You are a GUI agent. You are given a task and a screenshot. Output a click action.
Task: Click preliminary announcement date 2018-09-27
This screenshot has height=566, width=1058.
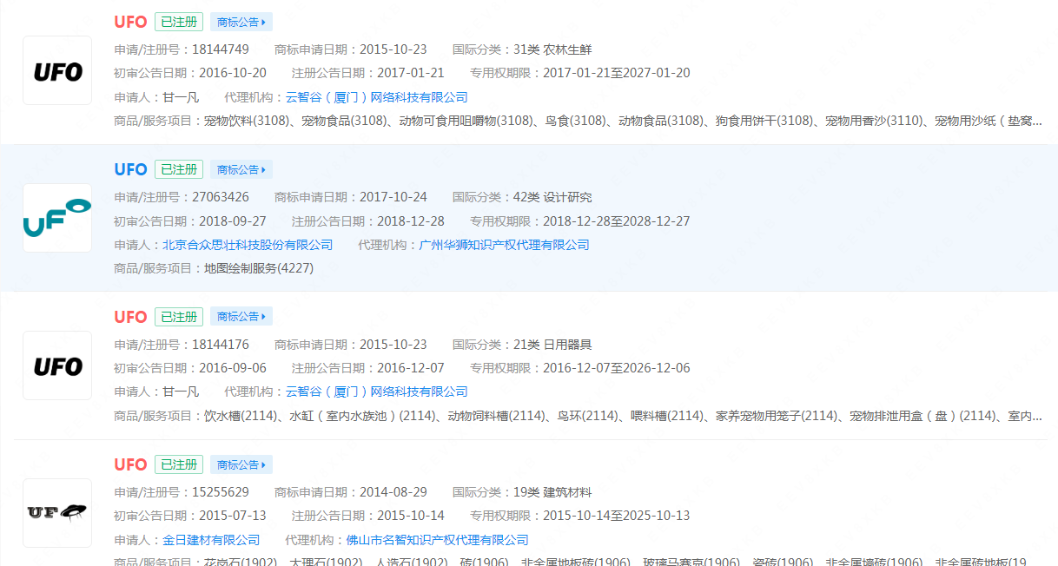click(x=233, y=220)
